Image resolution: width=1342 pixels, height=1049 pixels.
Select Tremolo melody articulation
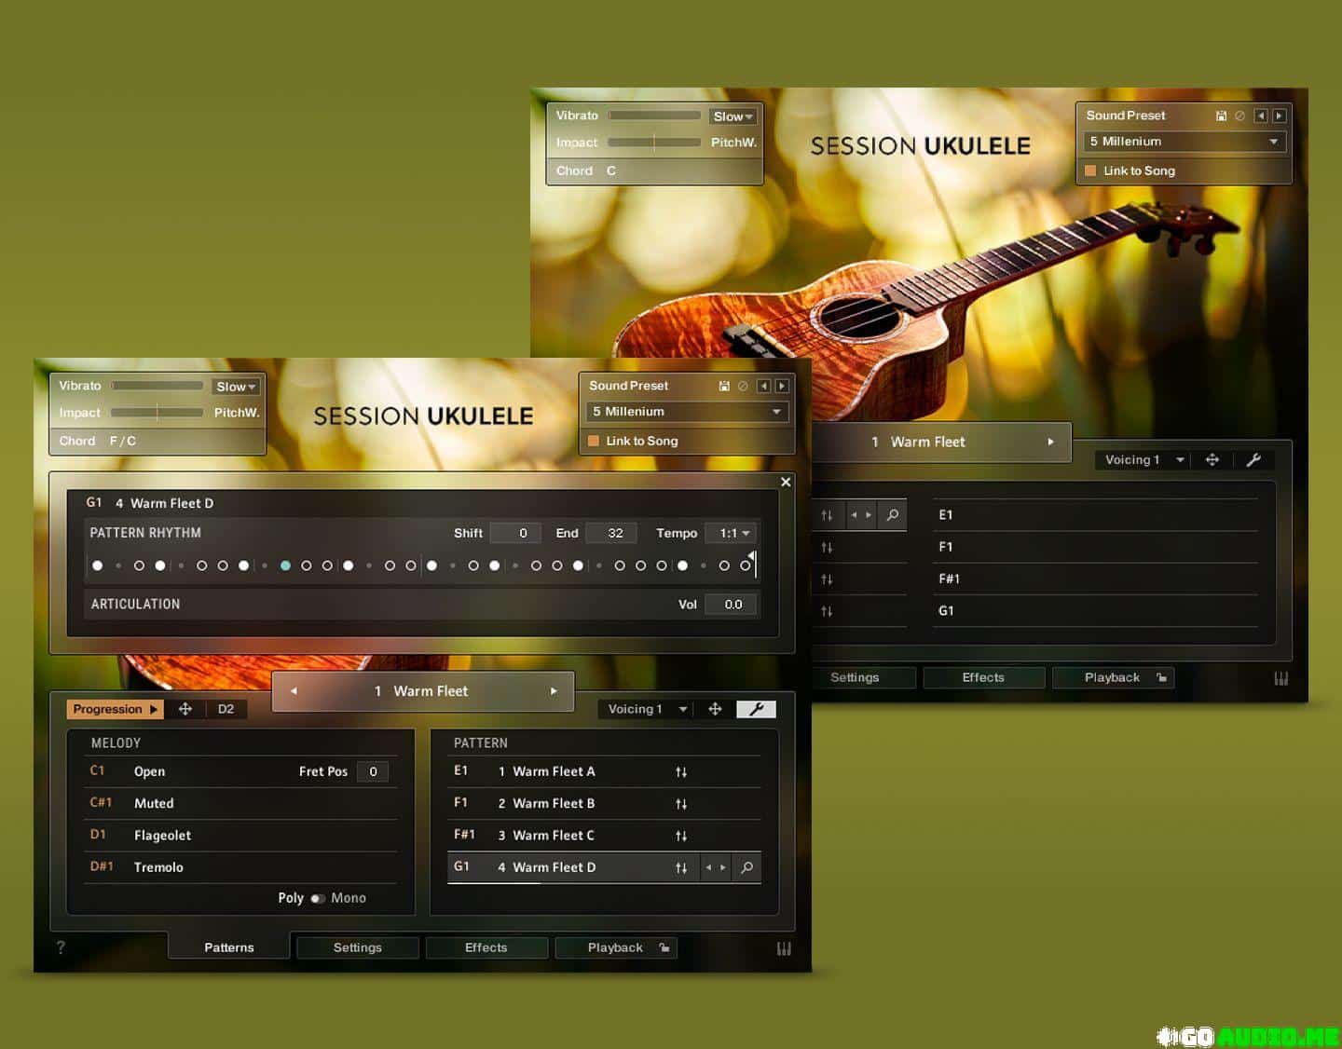158,867
